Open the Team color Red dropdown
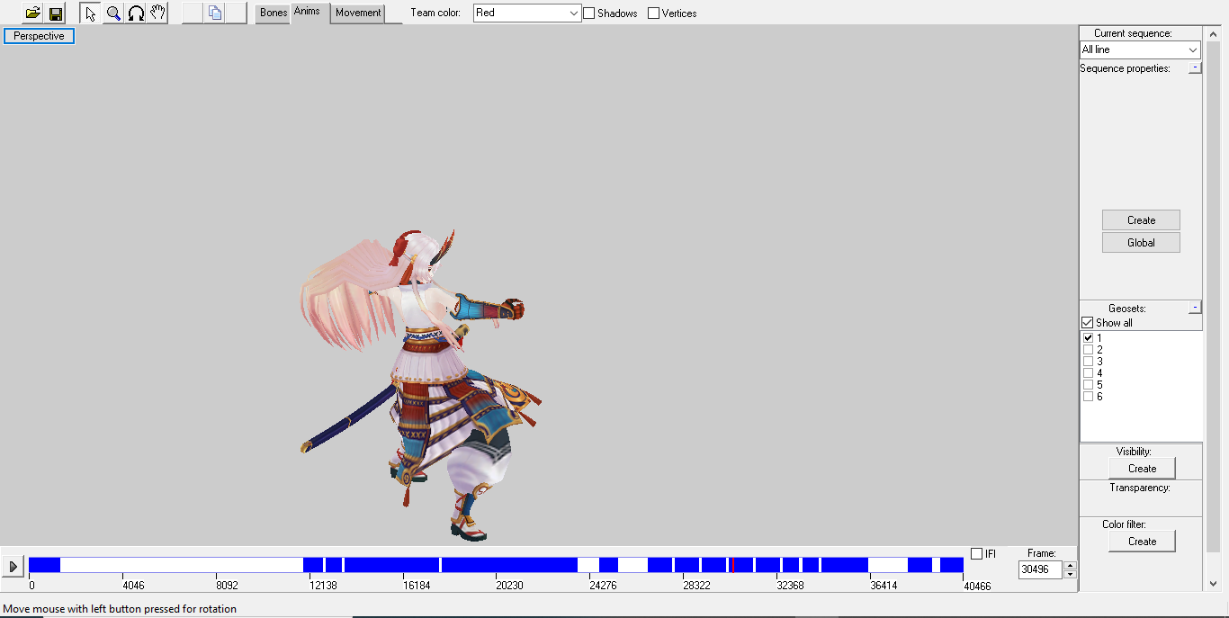The height and width of the screenshot is (618, 1229). (x=527, y=13)
